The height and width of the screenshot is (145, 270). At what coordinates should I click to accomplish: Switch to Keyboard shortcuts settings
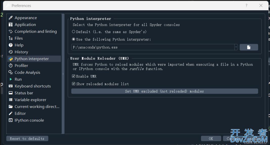pos(34,86)
